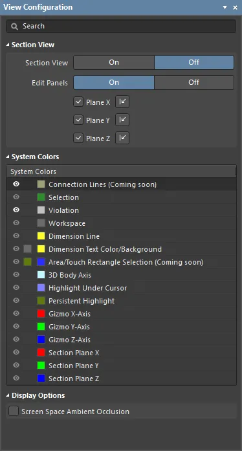
Task: Change the Highlight Under Cursor swatch
Action: coord(41,288)
